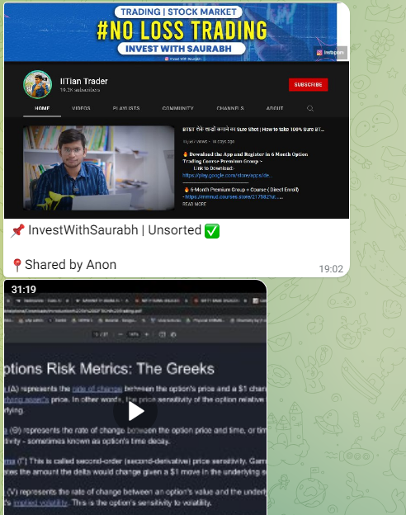Image resolution: width=406 pixels, height=515 pixels.
Task: Click the rate of change link in video
Action: (x=97, y=389)
